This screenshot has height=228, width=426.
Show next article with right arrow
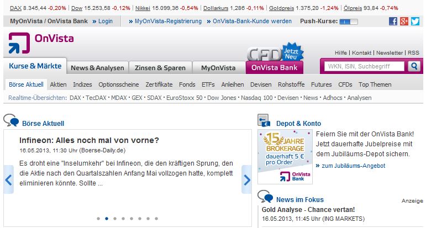tap(246, 179)
